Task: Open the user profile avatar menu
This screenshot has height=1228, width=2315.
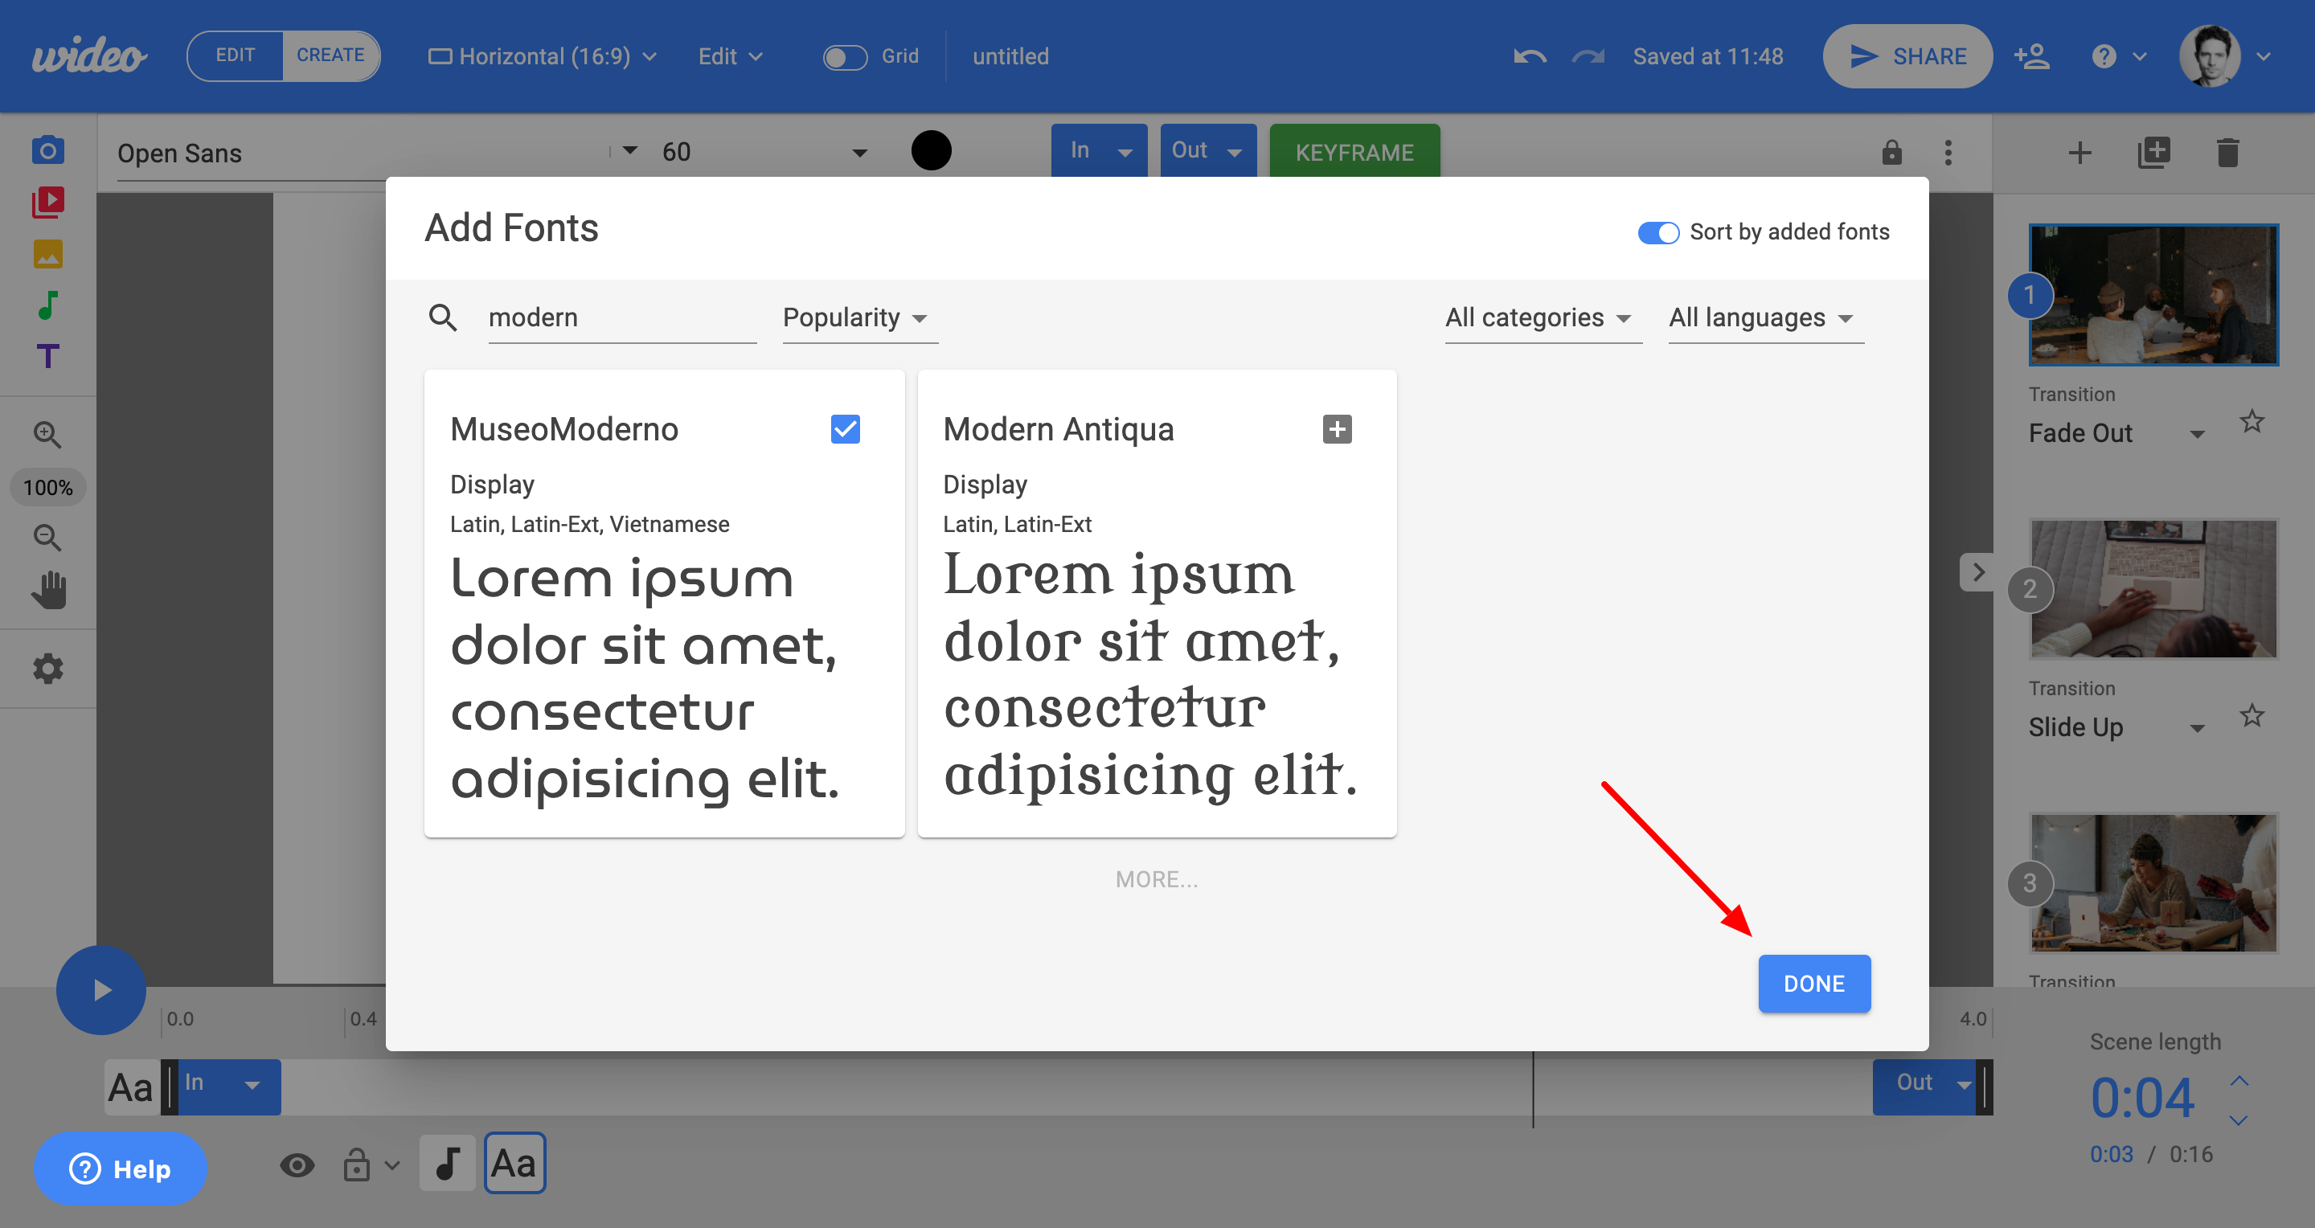Action: (x=2223, y=56)
